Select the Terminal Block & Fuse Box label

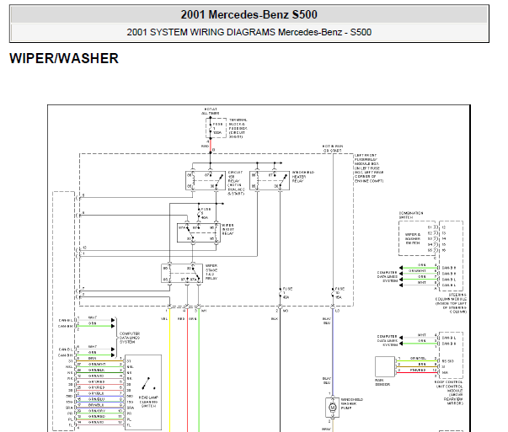tap(238, 128)
